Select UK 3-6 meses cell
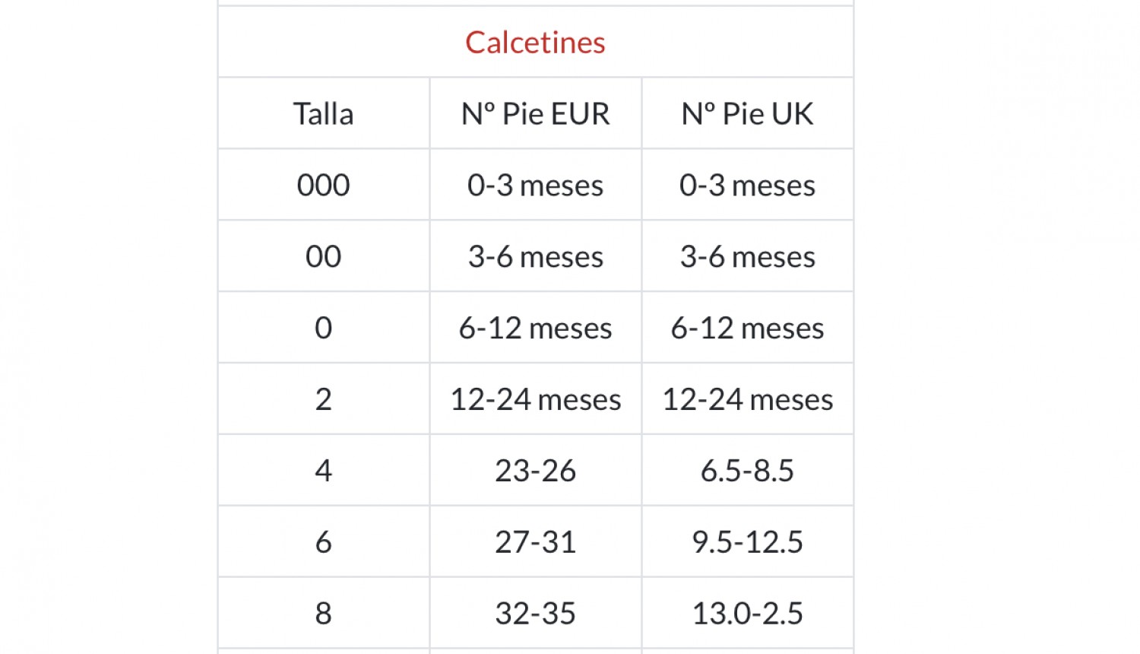Image resolution: width=1140 pixels, height=654 pixels. coord(747,256)
